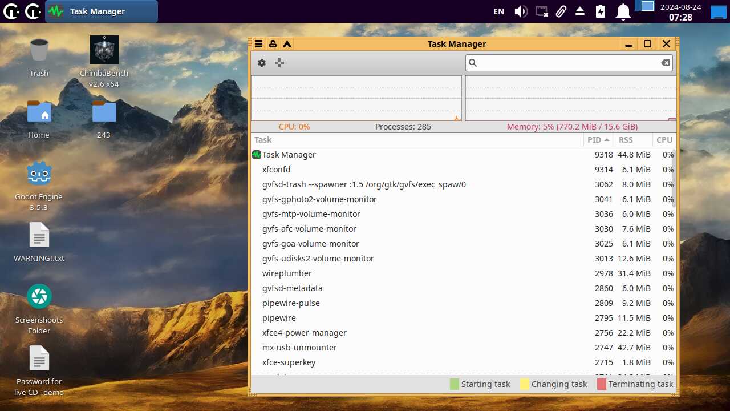Open the notifications bell icon
Image resolution: width=730 pixels, height=411 pixels.
coord(623,11)
